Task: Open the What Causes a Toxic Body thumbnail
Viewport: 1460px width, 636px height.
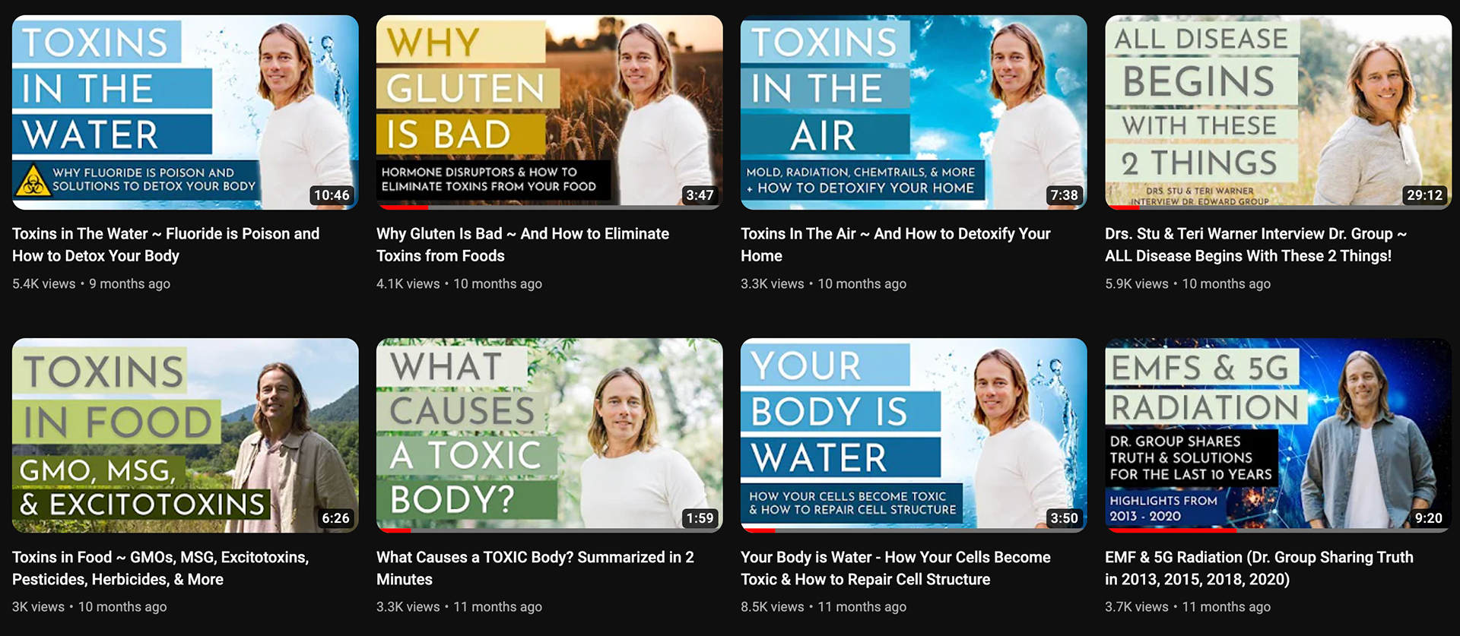Action: [549, 435]
